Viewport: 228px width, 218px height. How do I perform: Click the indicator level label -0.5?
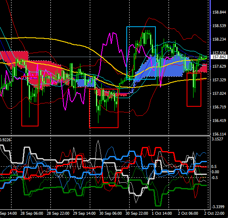[214, 177]
